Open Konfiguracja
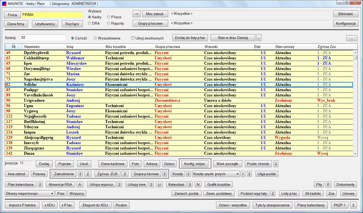The image size is (363, 213). pyautogui.click(x=346, y=23)
